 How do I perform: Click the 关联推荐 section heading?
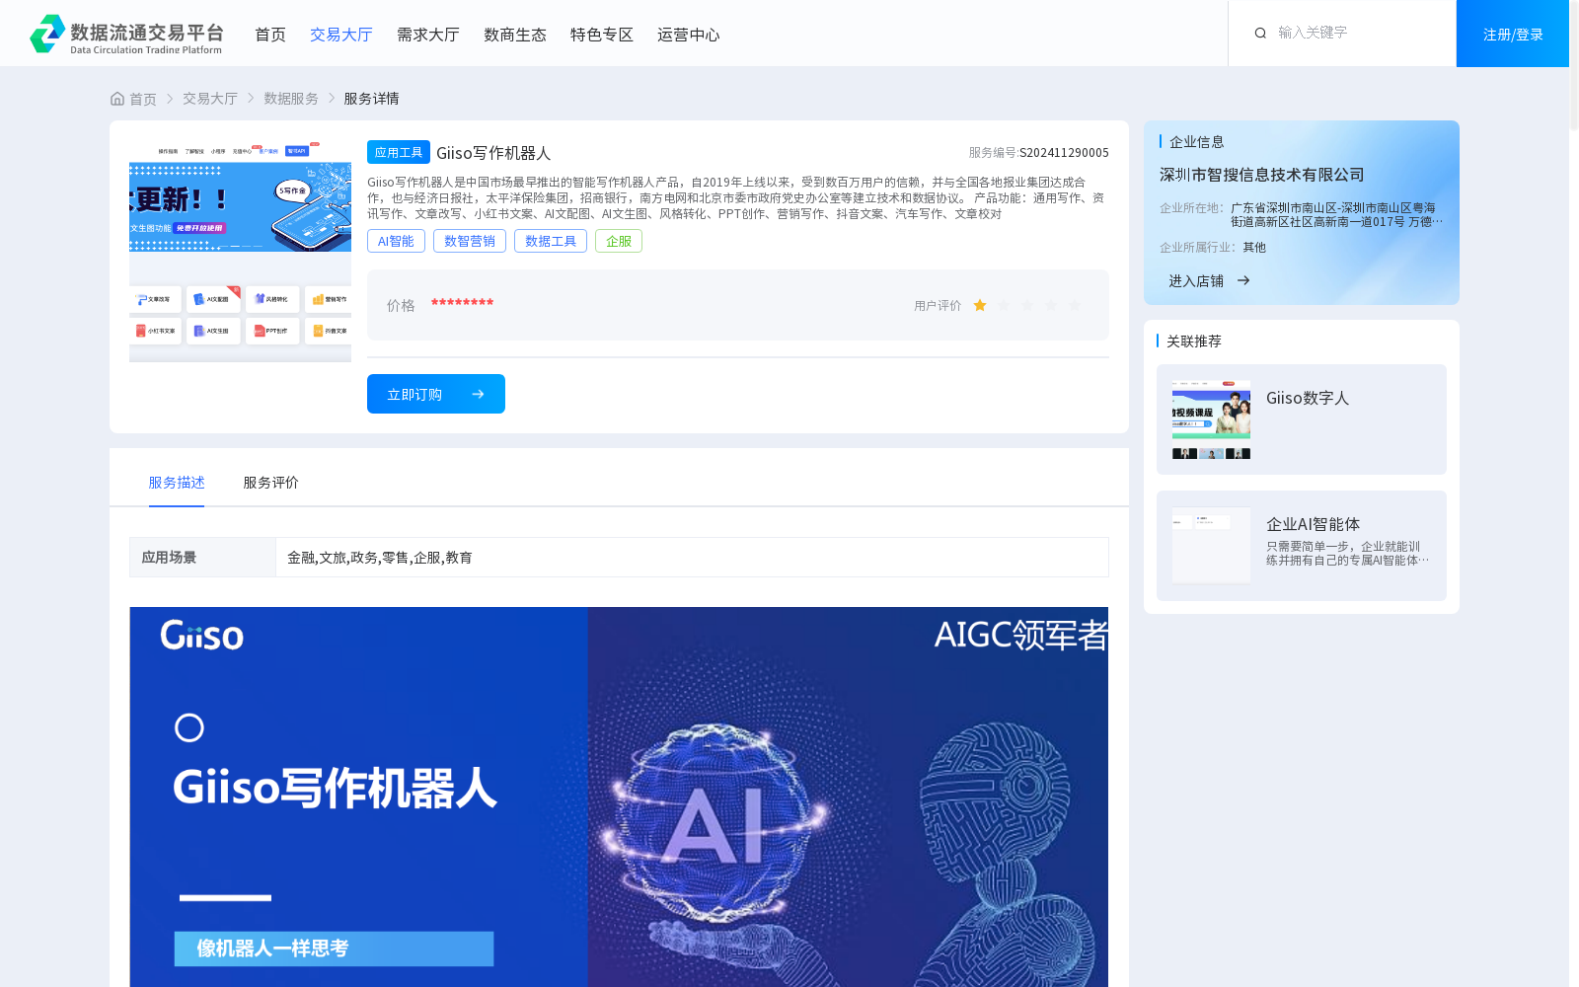pyautogui.click(x=1194, y=341)
